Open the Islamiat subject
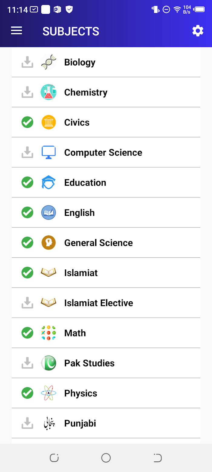Viewport: 212px width, 472px height. [106, 272]
